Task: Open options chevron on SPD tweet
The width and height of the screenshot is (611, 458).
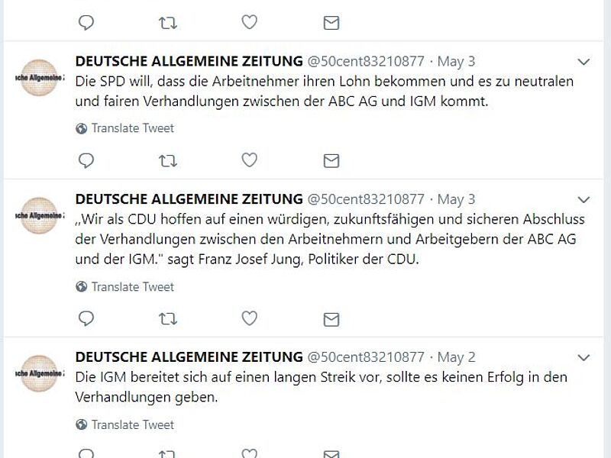Action: (x=583, y=62)
